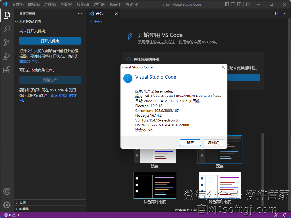
Task: Close the About dialog with X
Action: point(223,67)
